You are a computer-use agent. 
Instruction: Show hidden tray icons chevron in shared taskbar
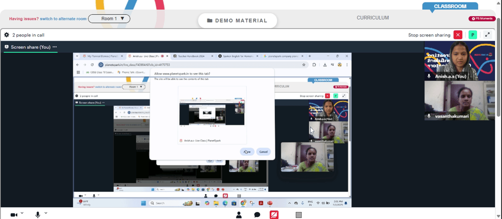(x=290, y=203)
